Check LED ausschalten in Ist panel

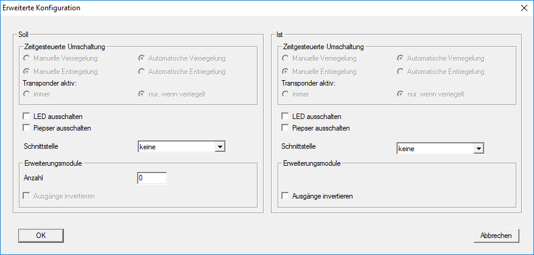click(x=286, y=116)
